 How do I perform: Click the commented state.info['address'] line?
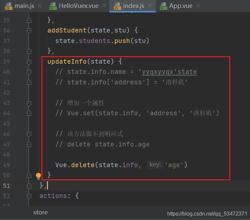click(x=121, y=82)
